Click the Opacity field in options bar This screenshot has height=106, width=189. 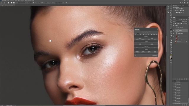[30, 3]
